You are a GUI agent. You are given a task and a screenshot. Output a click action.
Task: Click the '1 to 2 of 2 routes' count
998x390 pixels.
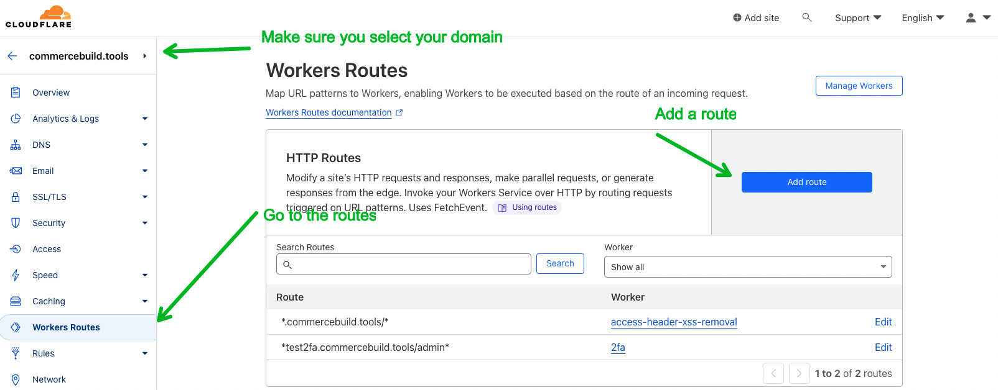(853, 373)
